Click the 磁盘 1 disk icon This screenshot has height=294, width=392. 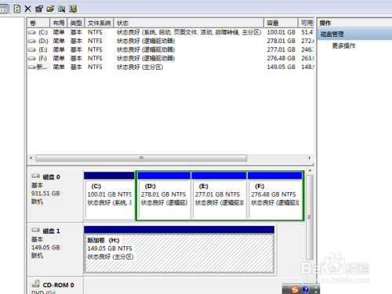[35, 230]
